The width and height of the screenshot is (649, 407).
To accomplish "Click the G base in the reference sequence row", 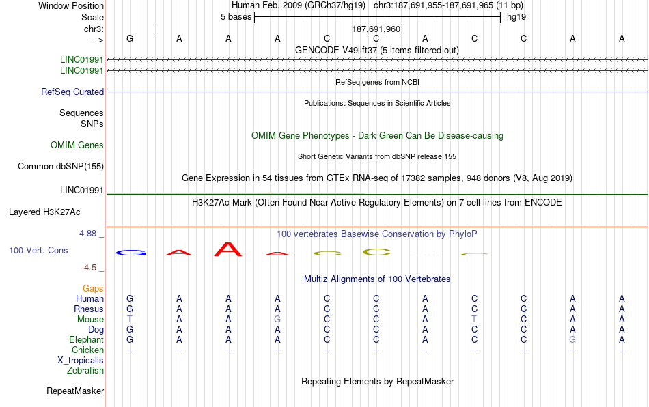I will (x=130, y=38).
